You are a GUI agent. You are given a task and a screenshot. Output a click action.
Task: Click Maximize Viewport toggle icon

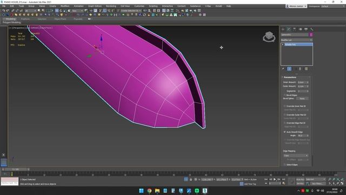(342, 184)
